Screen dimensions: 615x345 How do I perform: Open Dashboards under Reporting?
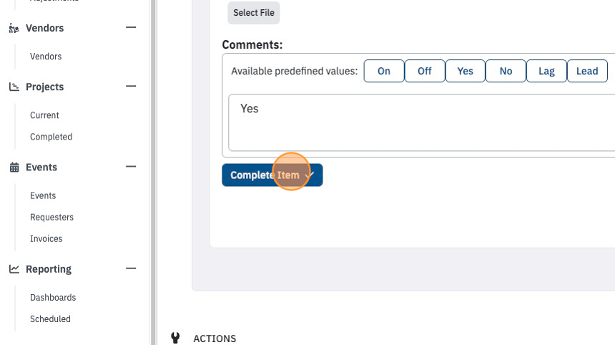tap(53, 298)
